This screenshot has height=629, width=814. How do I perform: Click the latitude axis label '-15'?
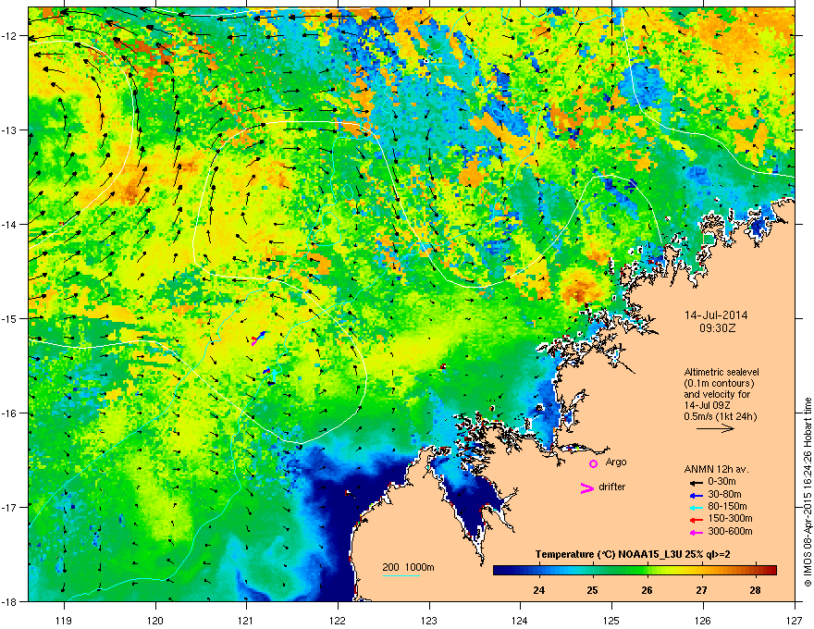click(x=10, y=318)
